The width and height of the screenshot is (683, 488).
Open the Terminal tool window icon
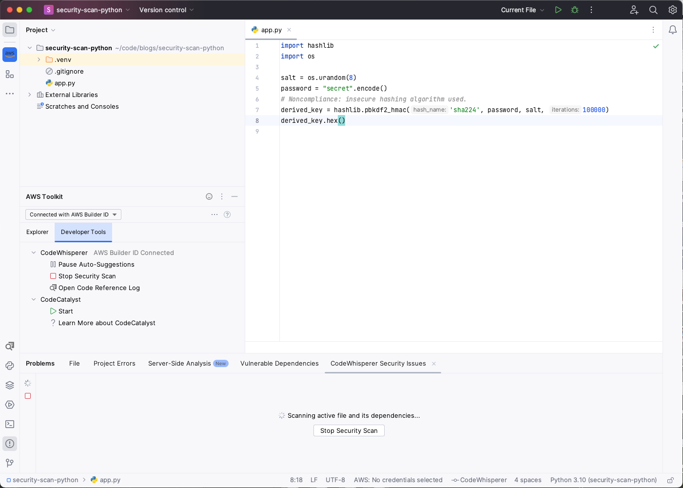pos(10,424)
